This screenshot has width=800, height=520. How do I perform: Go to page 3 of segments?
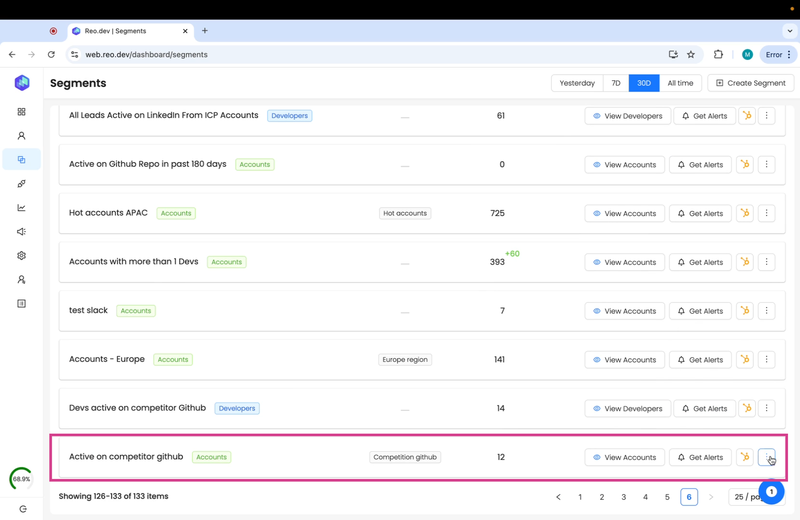623,497
